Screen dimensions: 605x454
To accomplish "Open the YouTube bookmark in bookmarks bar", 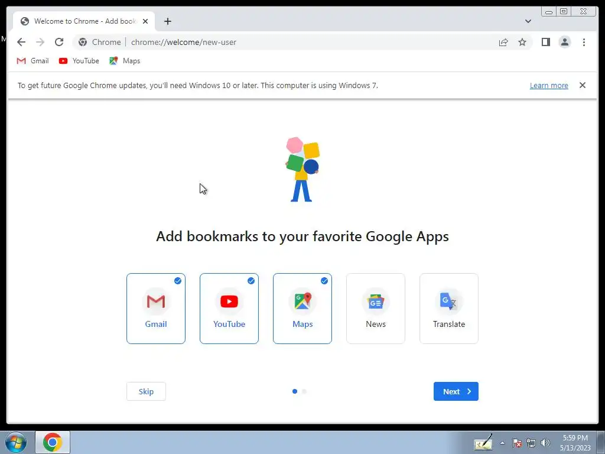I will tap(79, 61).
